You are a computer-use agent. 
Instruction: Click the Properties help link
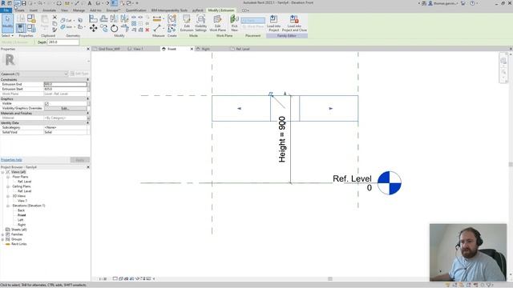(11, 160)
